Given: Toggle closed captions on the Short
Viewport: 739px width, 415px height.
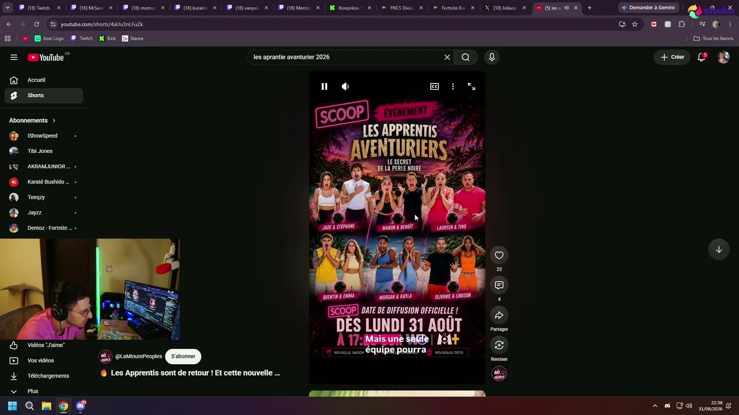Looking at the screenshot, I should point(434,86).
